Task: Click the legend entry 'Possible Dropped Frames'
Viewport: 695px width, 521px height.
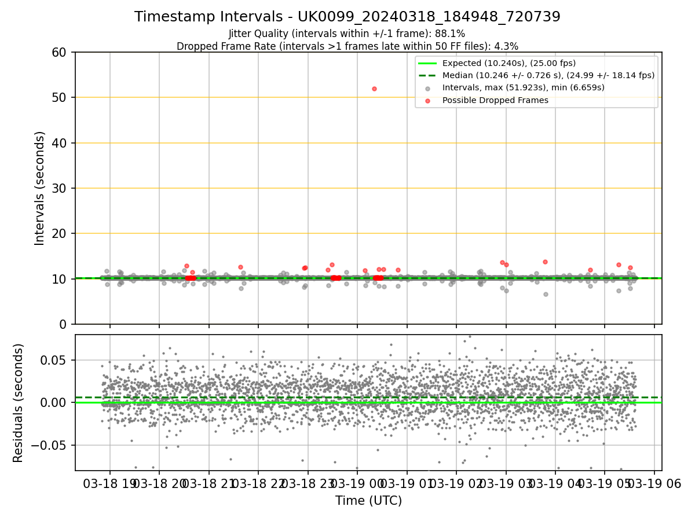Action: point(495,100)
